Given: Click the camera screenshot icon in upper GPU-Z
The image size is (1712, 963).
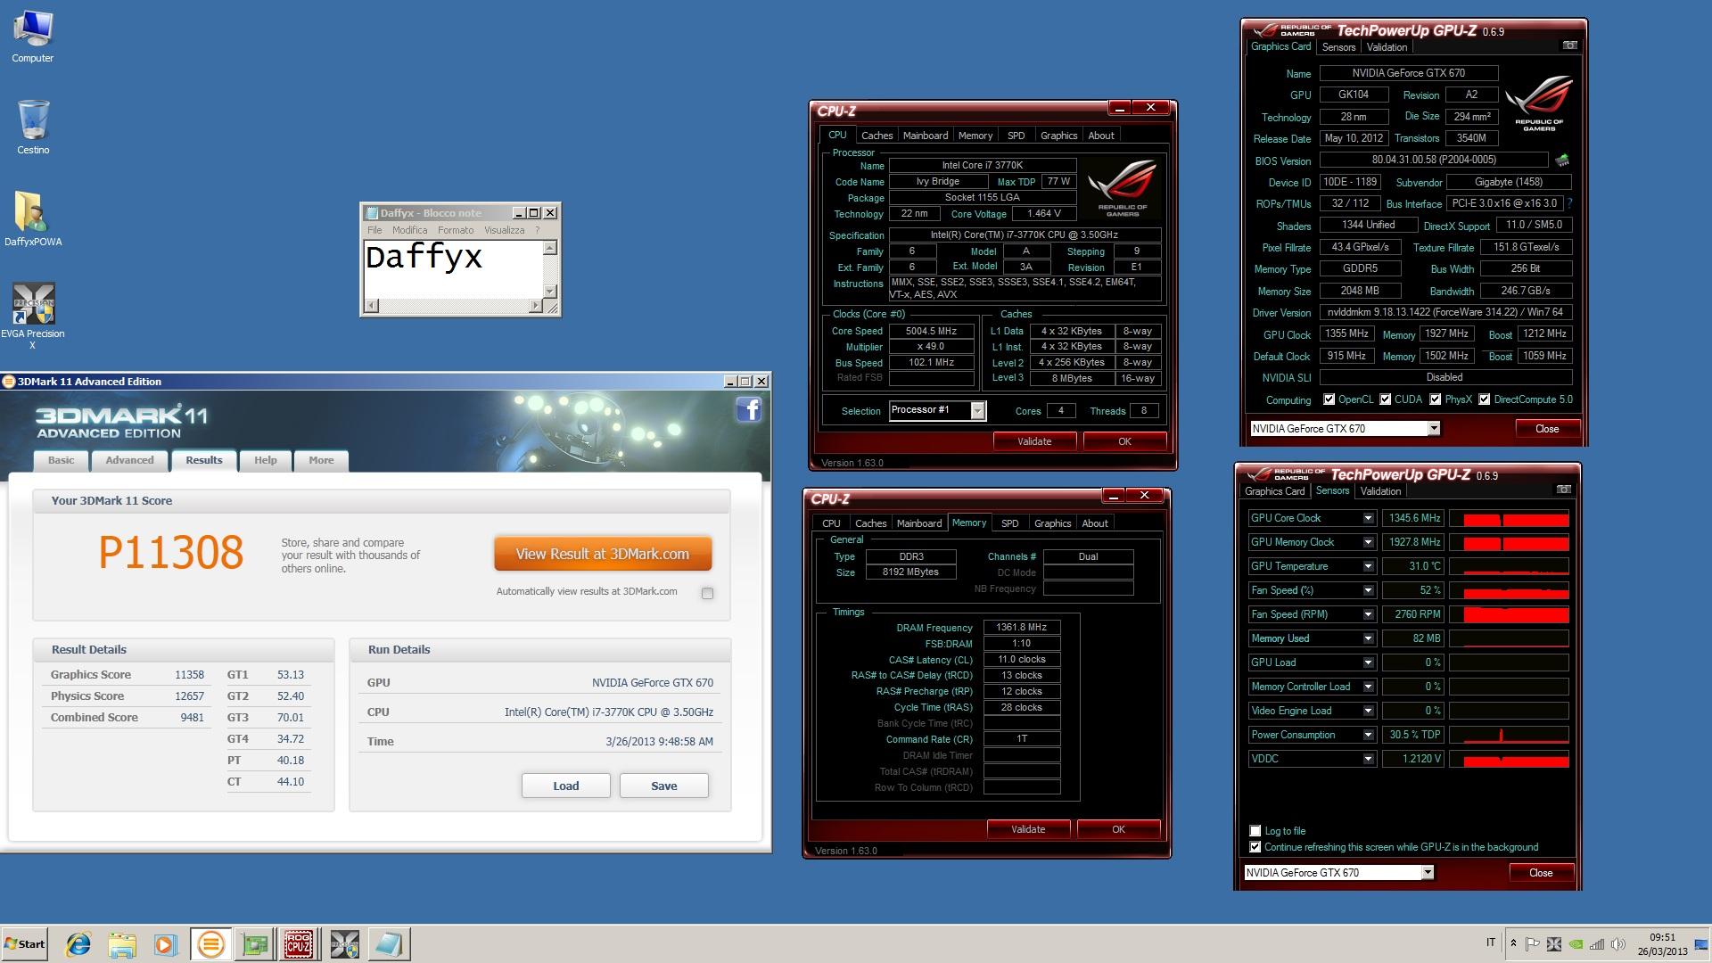Looking at the screenshot, I should click(x=1569, y=45).
